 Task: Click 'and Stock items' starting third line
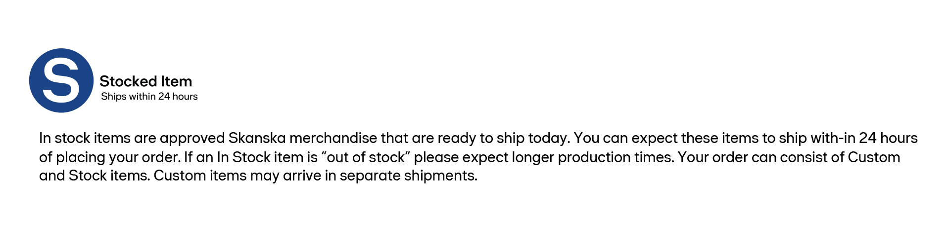point(94,176)
